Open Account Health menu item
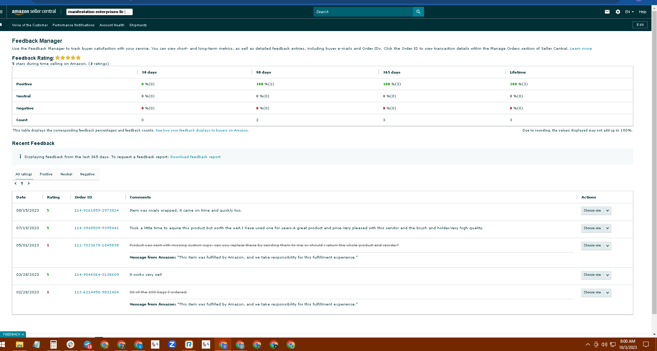The image size is (657, 351). pos(112,25)
